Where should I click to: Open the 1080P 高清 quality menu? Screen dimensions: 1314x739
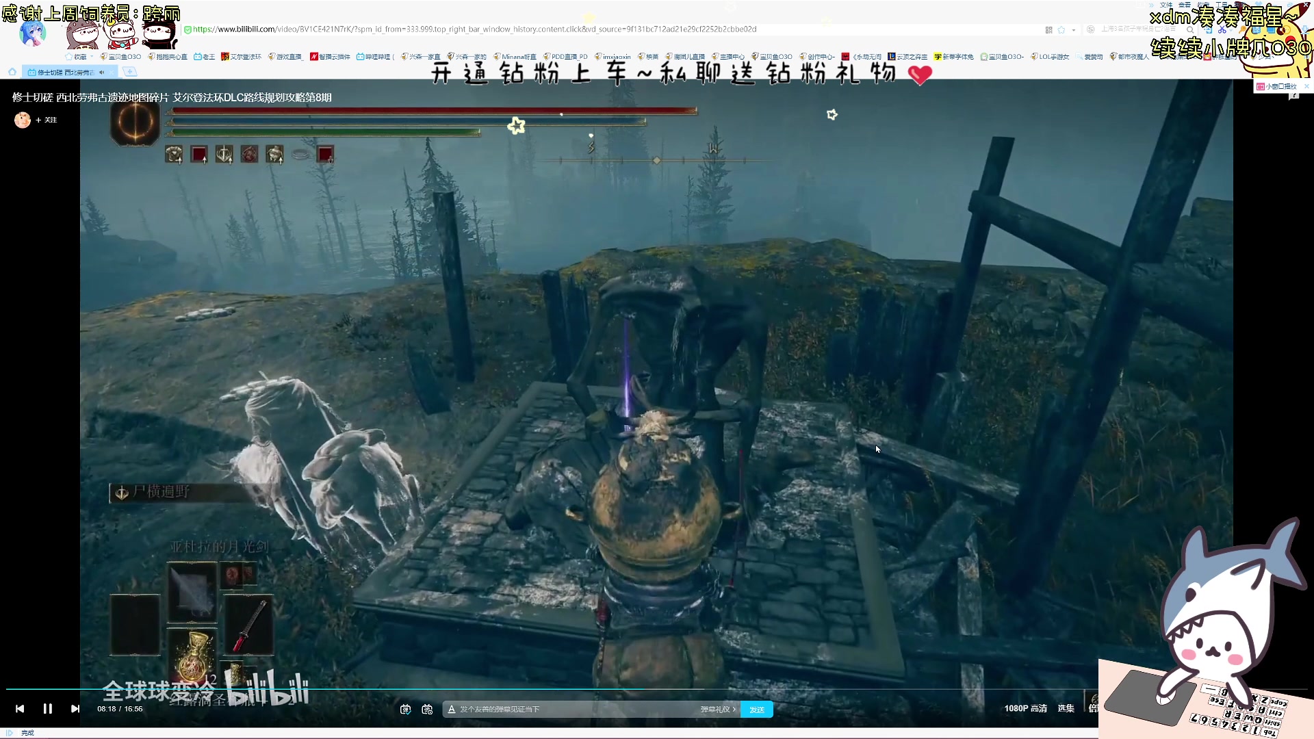click(x=1025, y=709)
